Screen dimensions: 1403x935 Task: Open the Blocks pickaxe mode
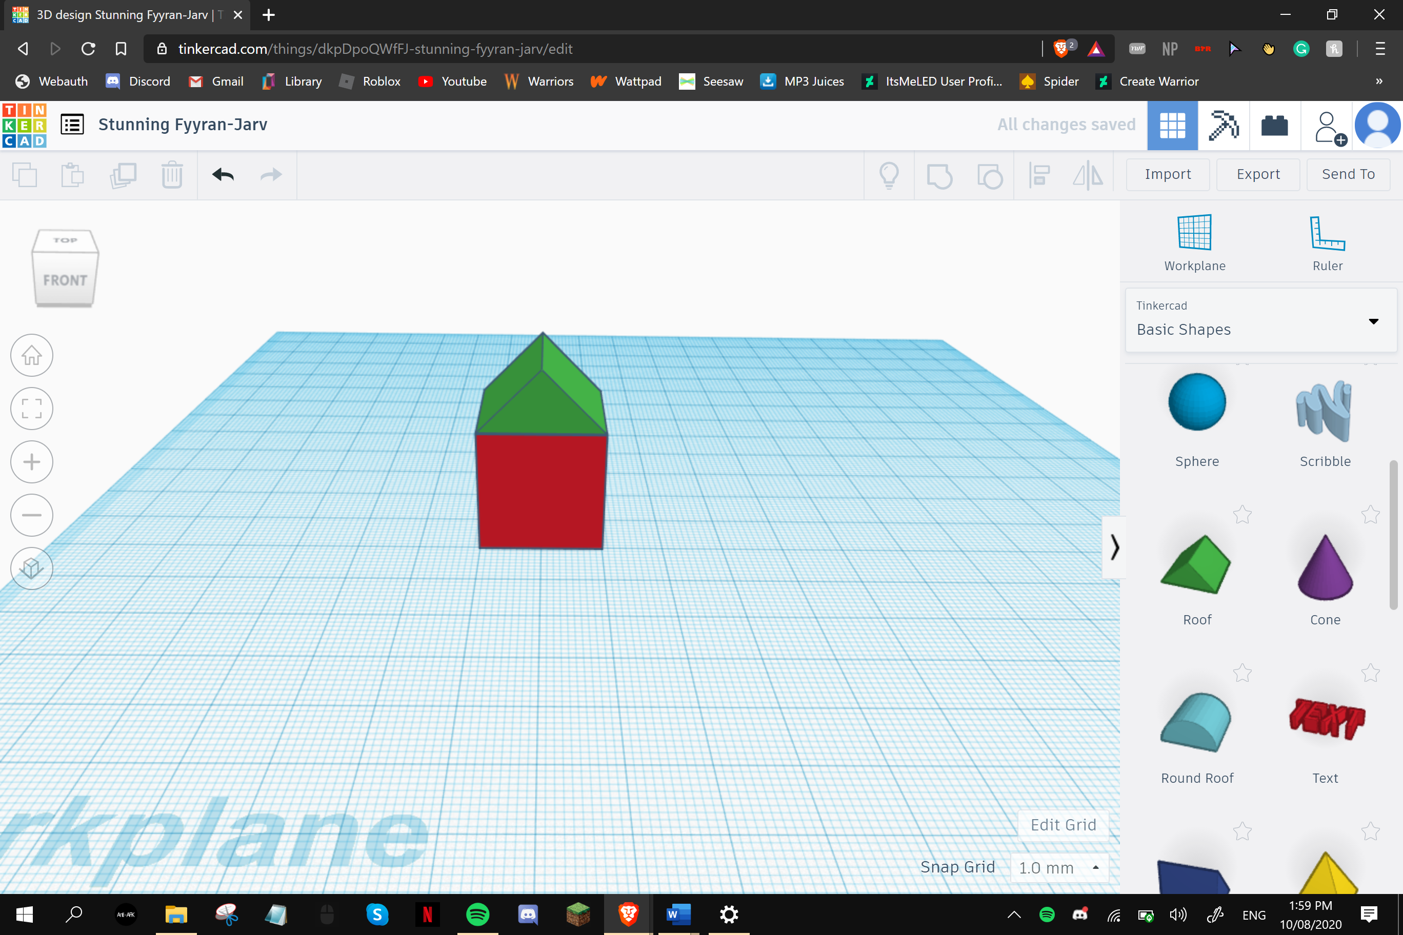click(1224, 125)
